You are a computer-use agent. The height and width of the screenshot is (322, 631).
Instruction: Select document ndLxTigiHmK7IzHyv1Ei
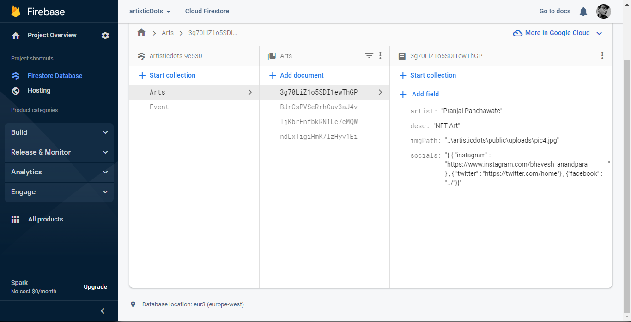(x=318, y=136)
